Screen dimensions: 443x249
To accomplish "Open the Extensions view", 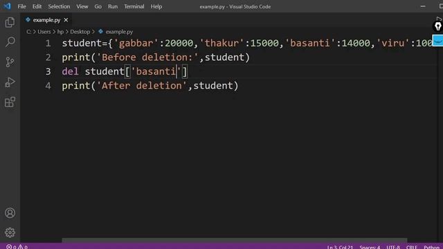I will (x=10, y=102).
